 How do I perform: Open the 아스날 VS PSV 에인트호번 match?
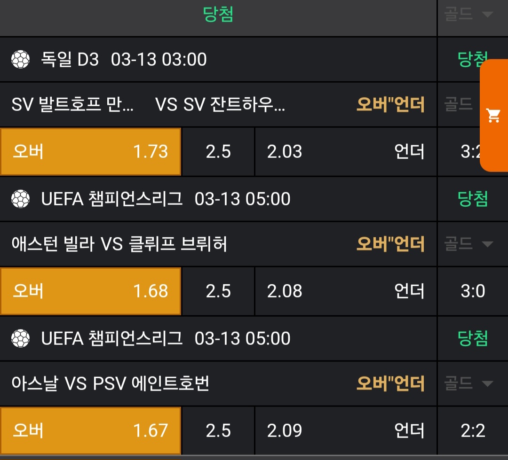coord(111,384)
